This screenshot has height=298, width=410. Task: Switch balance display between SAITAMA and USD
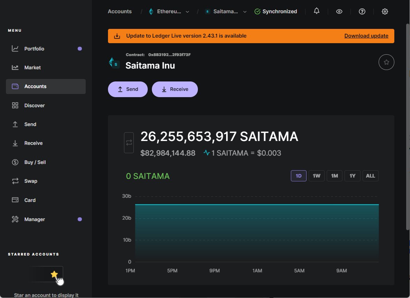tap(129, 143)
